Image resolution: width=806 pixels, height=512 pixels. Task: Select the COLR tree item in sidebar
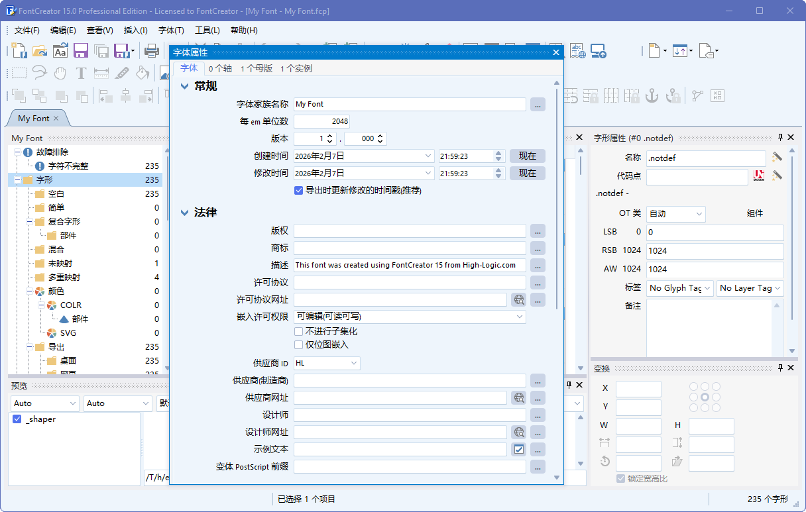pyautogui.click(x=72, y=305)
